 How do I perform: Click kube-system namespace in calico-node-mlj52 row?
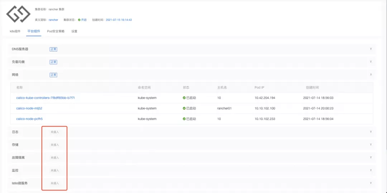pyautogui.click(x=147, y=108)
